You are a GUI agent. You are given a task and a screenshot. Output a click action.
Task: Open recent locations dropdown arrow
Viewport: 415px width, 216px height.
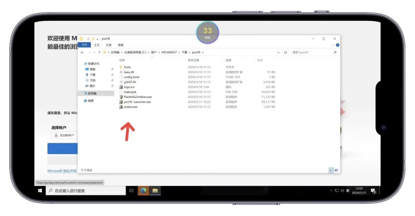coord(95,52)
